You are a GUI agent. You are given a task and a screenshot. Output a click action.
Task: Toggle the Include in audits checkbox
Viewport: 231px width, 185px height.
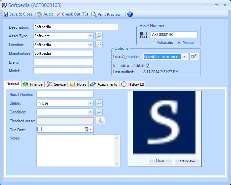click(148, 66)
